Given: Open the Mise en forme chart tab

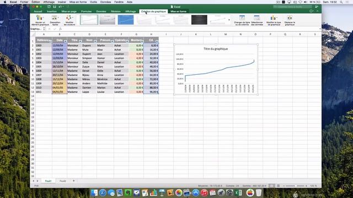Looking at the screenshot, I should click(178, 12).
